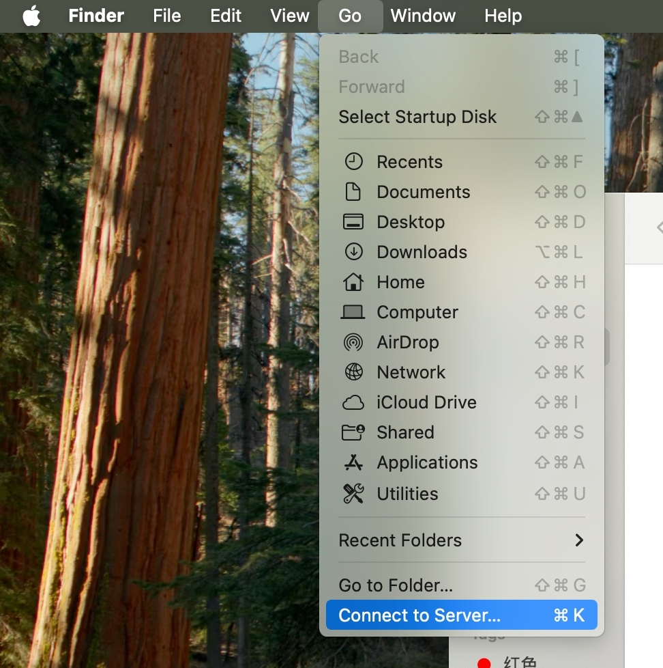Click the Applications icon

click(x=353, y=462)
